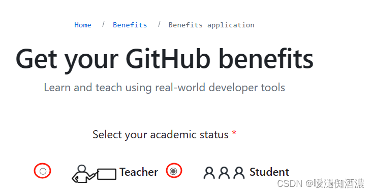Click the whiteboard rectangle in Teacher icon
The width and height of the screenshot is (372, 193).
107,174
